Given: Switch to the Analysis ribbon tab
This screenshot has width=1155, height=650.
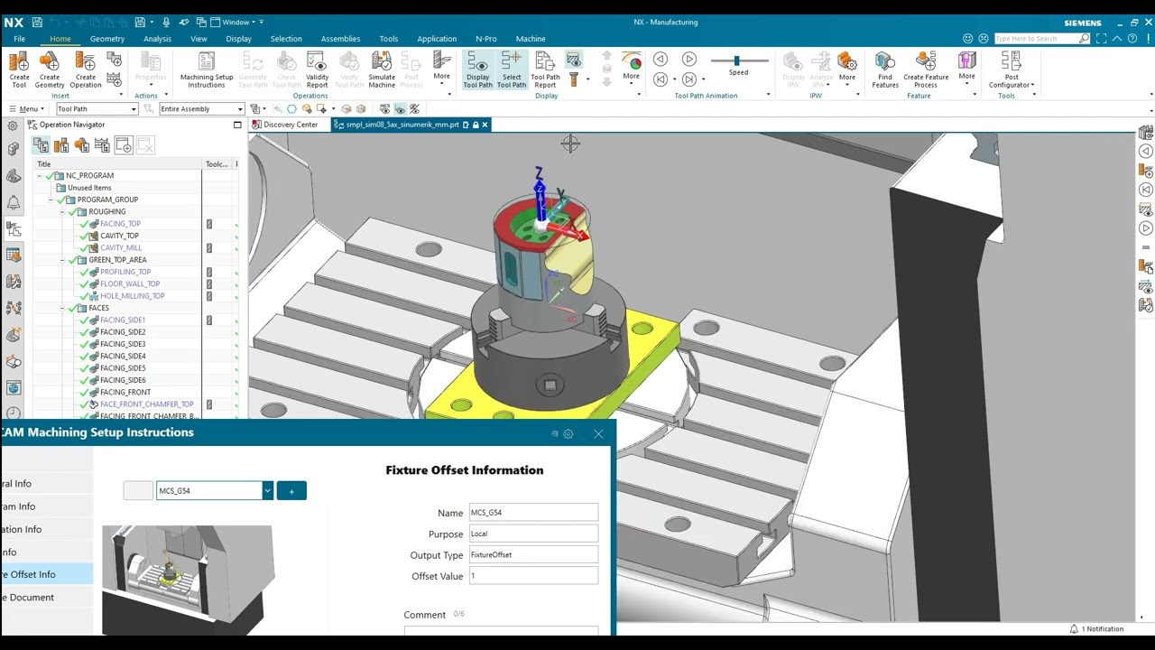Looking at the screenshot, I should [157, 39].
